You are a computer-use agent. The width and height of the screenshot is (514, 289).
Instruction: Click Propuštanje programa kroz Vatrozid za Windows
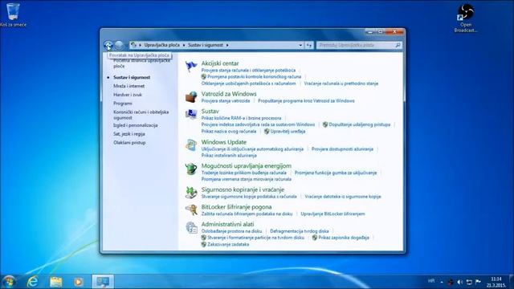(x=306, y=101)
